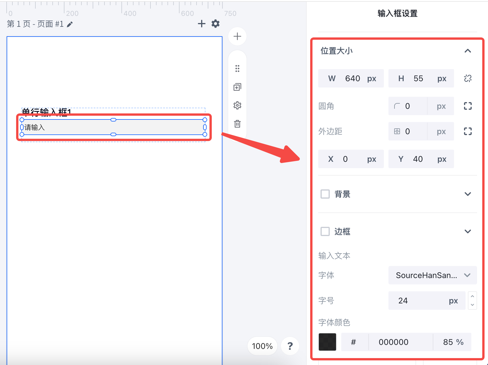Delete the input component with the trash icon

tap(237, 124)
